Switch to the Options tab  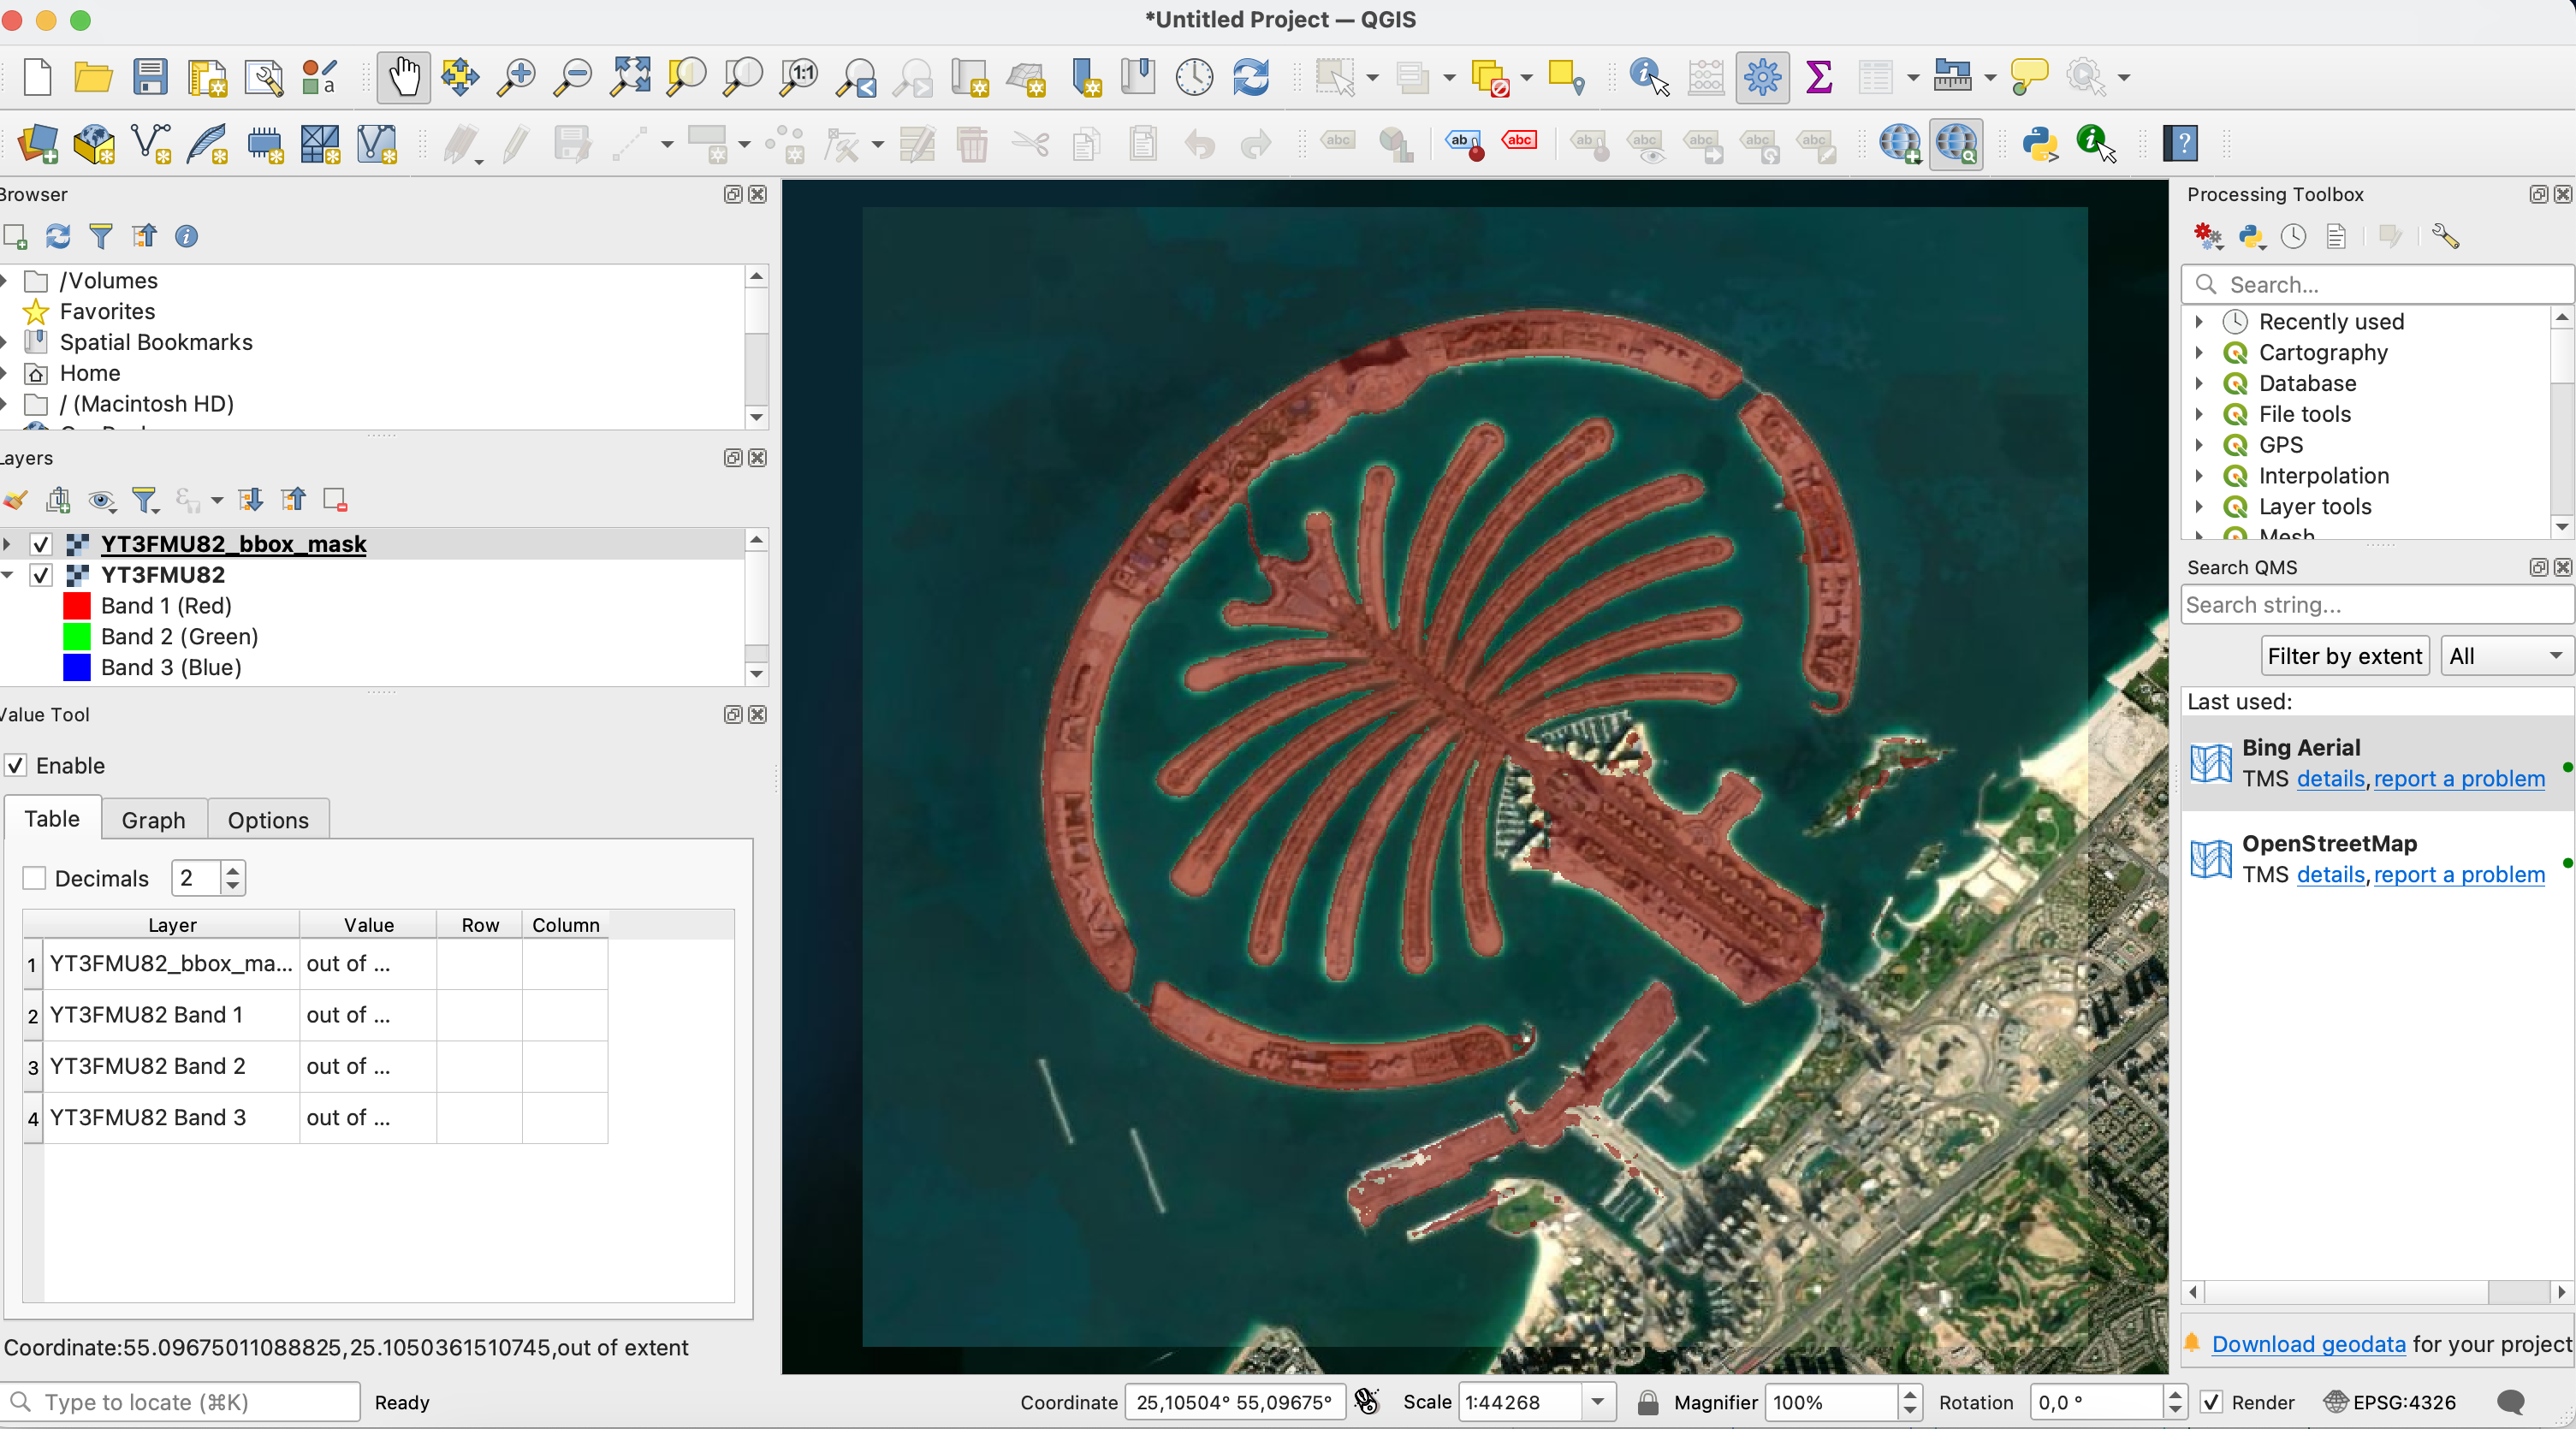click(x=267, y=819)
